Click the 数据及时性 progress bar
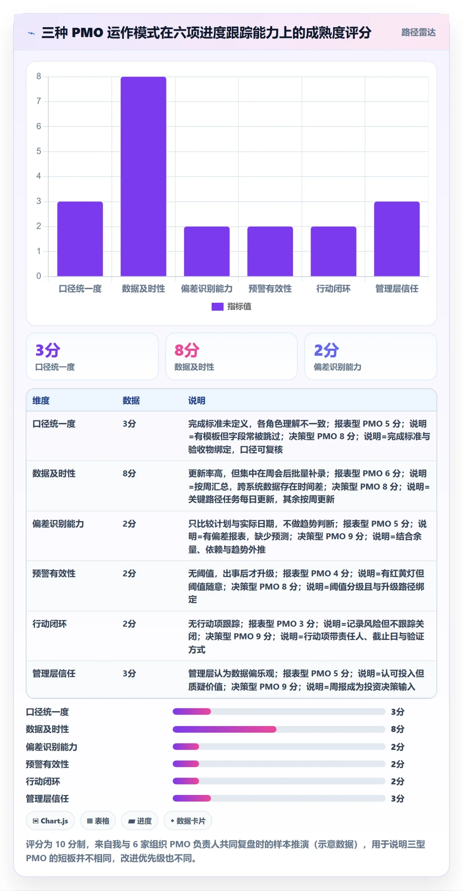Viewport: 463px width, 891px height. tap(279, 729)
